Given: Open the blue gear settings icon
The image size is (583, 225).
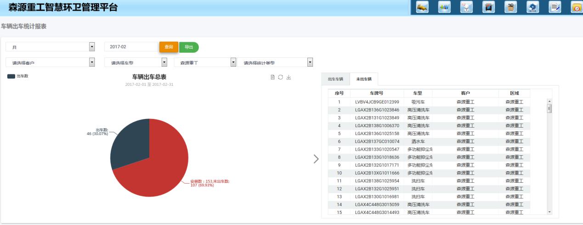Looking at the screenshot, I should tap(533, 7).
